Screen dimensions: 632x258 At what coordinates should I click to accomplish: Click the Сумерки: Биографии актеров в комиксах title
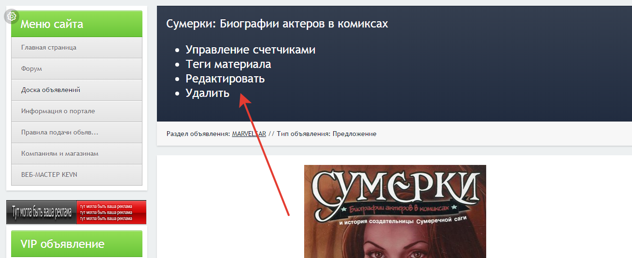277,24
